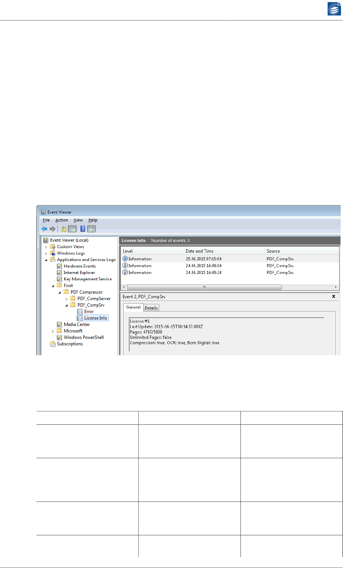Viewport: 343px width, 568px height.
Task: Click the info icon of 25.06.2015 07:15:04 event
Action: 125,258
